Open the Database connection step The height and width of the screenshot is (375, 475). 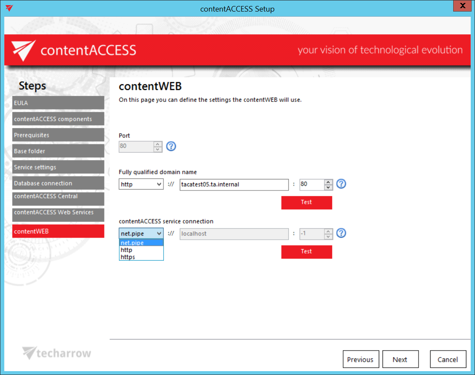click(x=58, y=183)
